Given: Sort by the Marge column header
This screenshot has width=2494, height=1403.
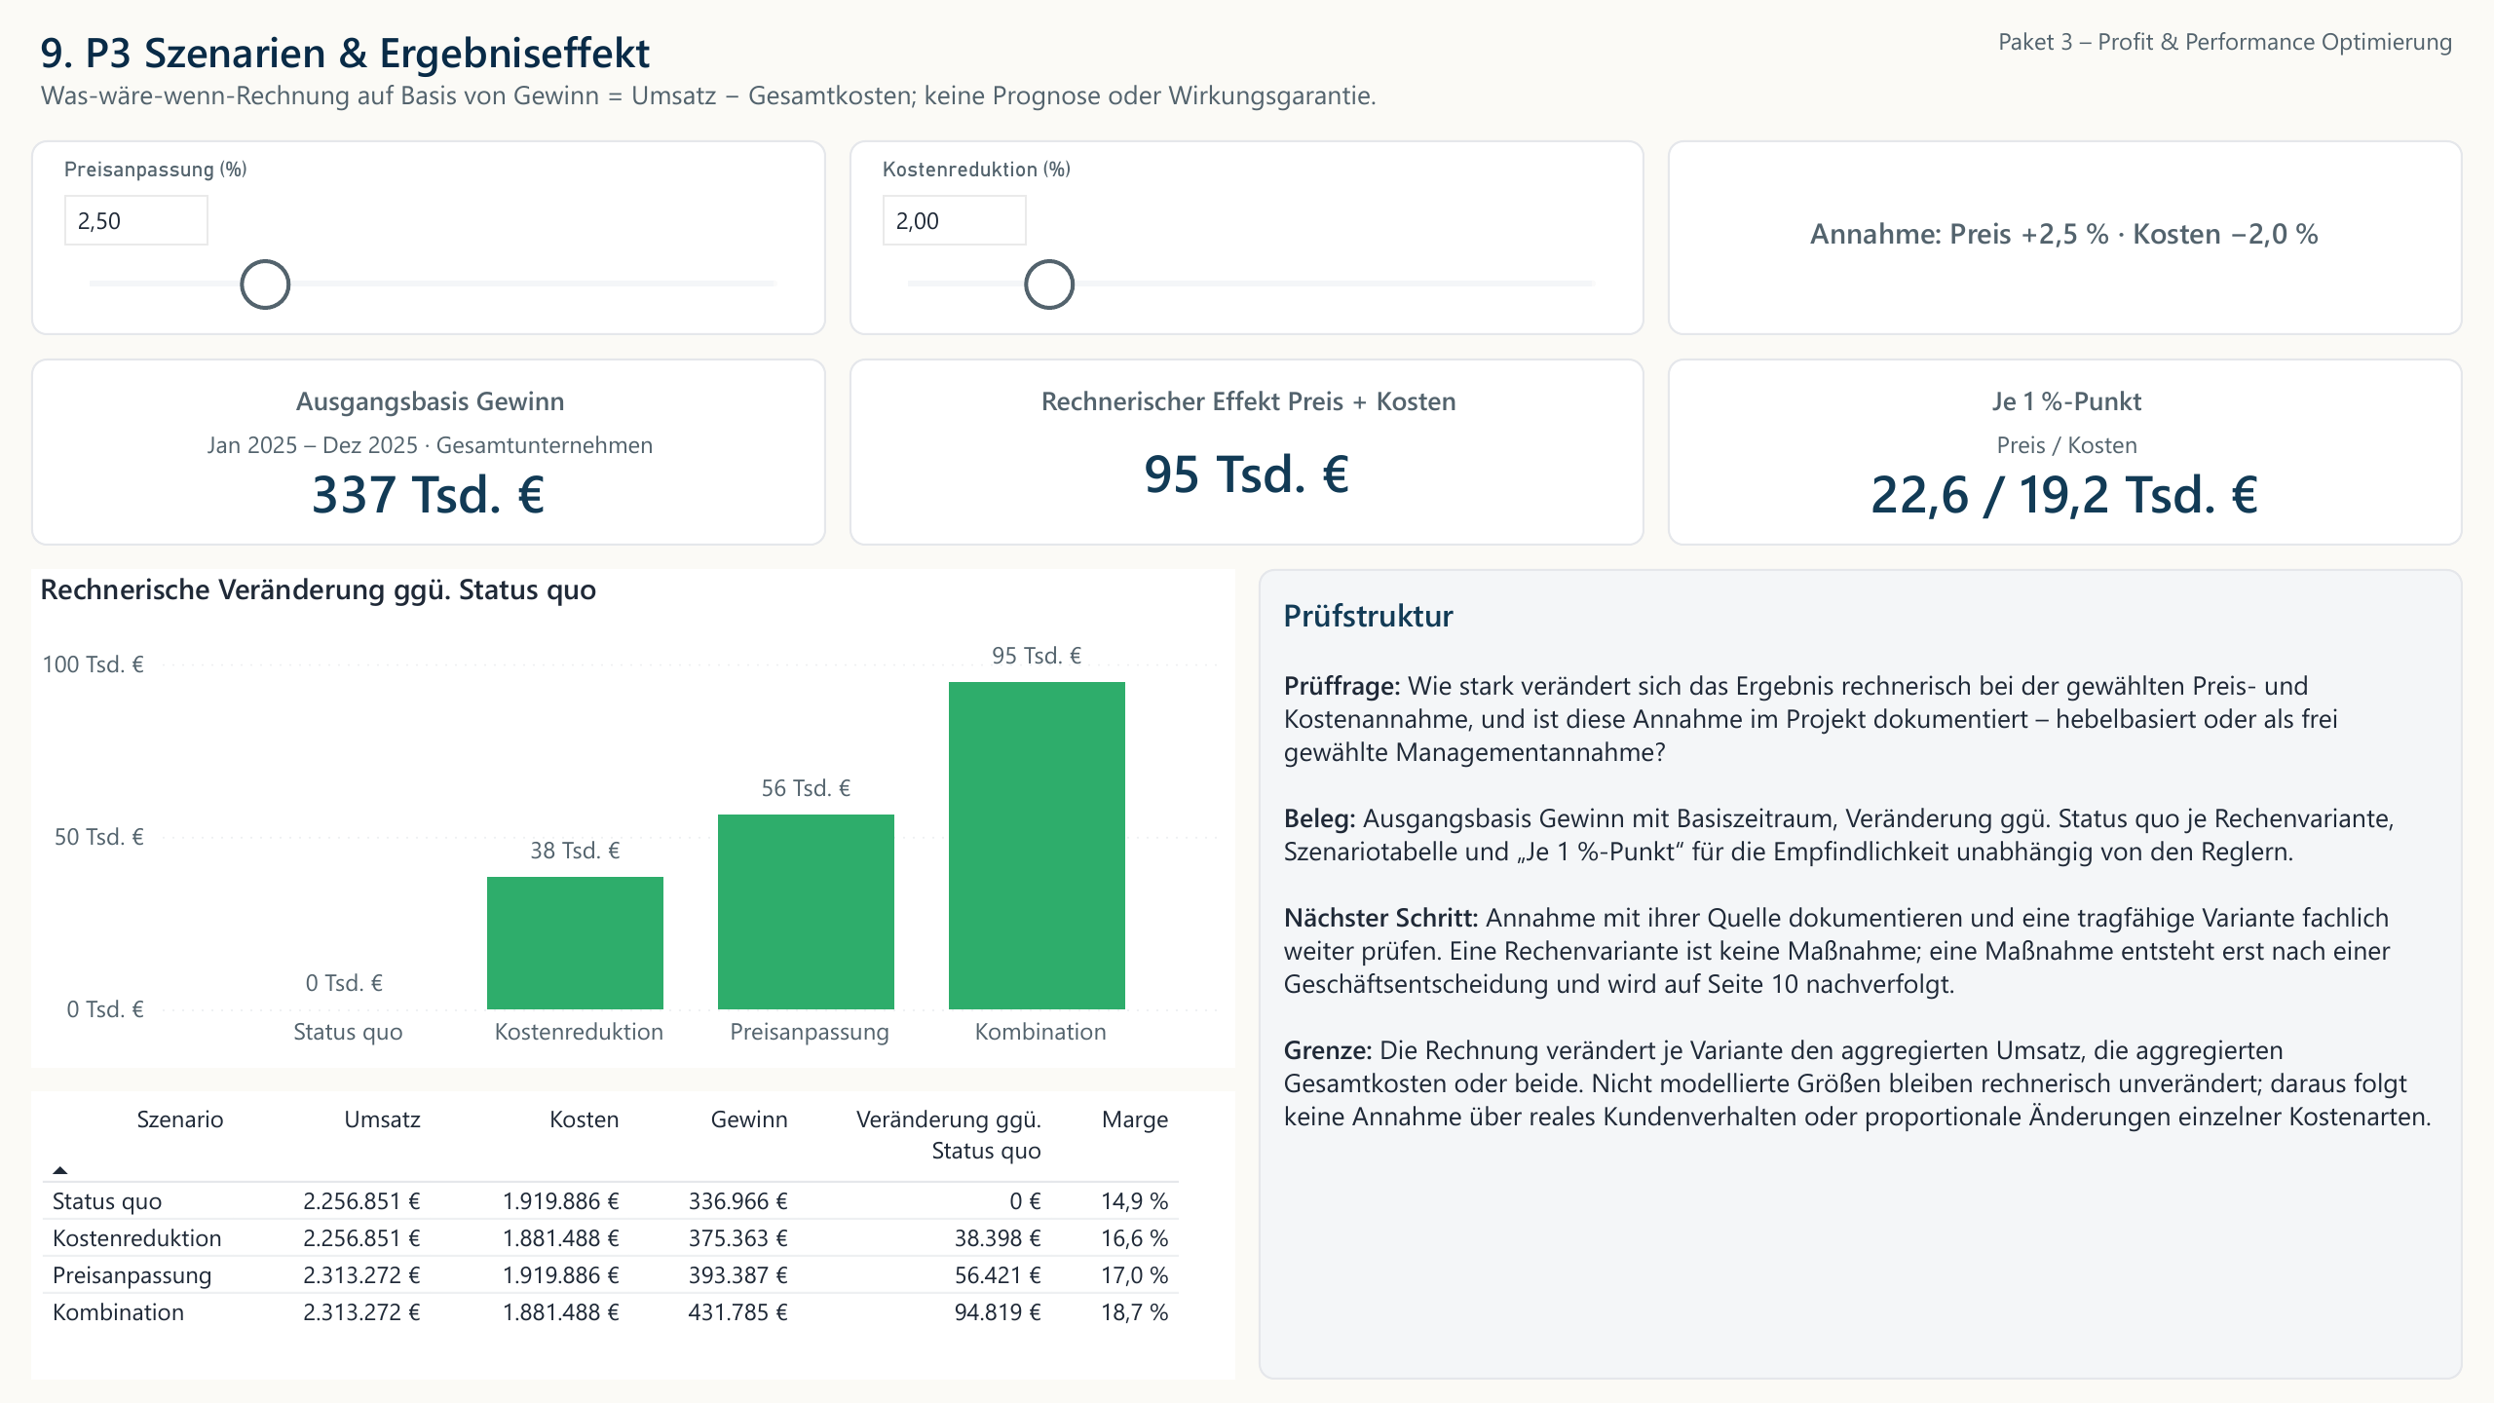Looking at the screenshot, I should [x=1134, y=1120].
